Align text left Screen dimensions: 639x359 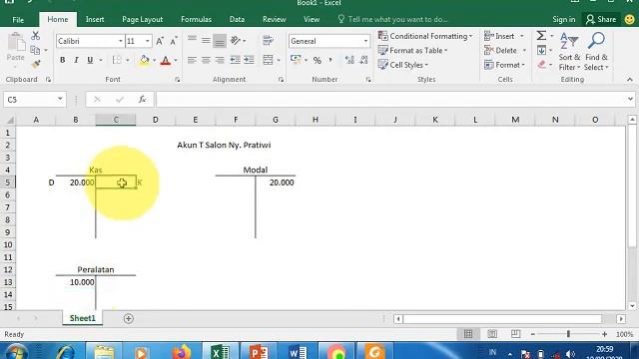[x=192, y=60]
